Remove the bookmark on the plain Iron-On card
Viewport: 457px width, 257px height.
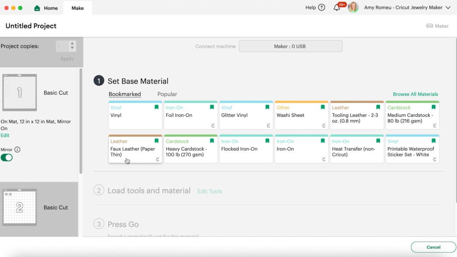tap(323, 141)
